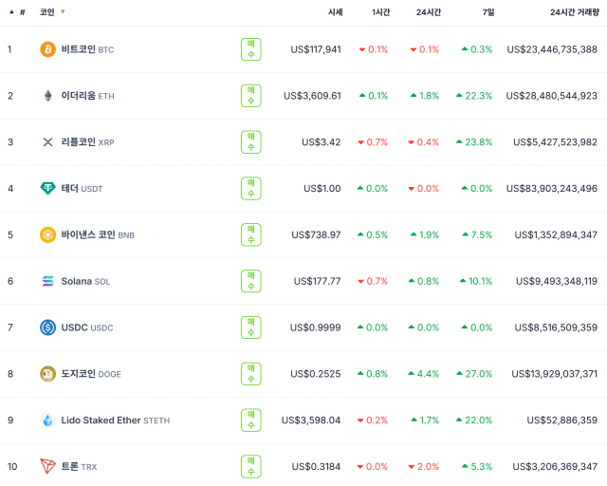
Task: Sort by the 시세 price column header
Action: pos(335,11)
